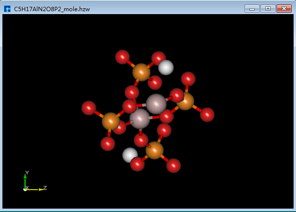This screenshot has height=212, width=296.
Task: Select the bottom orange phosphorus atom
Action: pos(155,150)
